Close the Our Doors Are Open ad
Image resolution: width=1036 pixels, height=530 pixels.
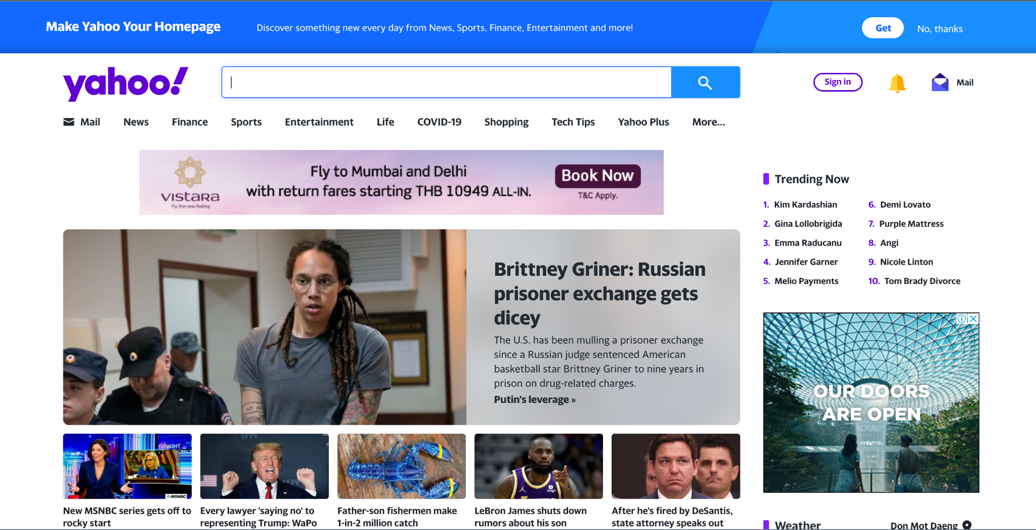point(973,319)
